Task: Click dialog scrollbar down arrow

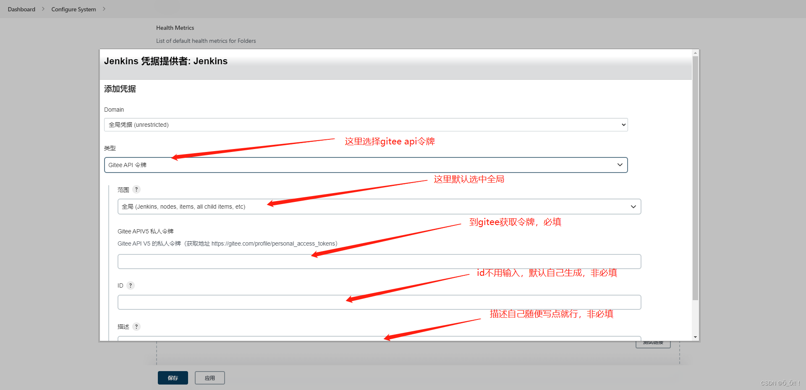Action: 696,337
